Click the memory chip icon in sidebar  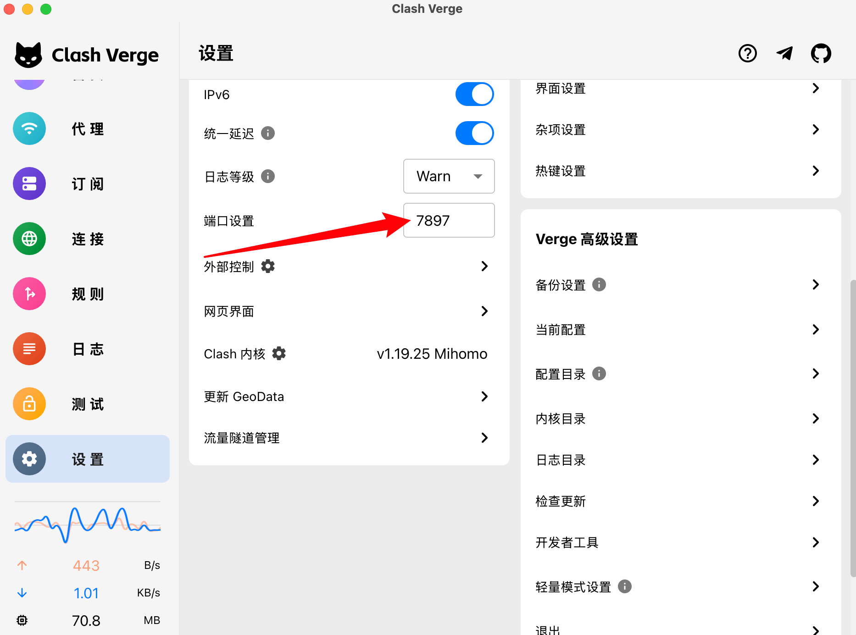pyautogui.click(x=22, y=620)
